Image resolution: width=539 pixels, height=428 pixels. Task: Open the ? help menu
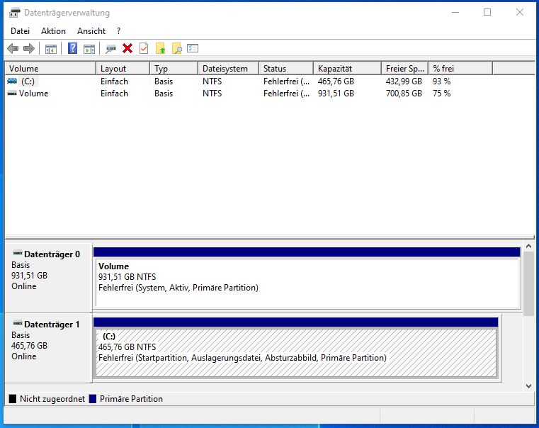click(x=118, y=31)
